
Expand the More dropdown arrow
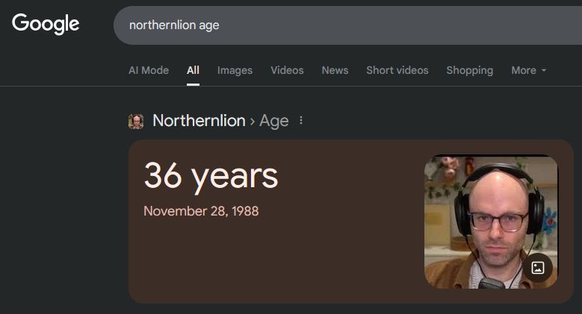[x=544, y=70]
